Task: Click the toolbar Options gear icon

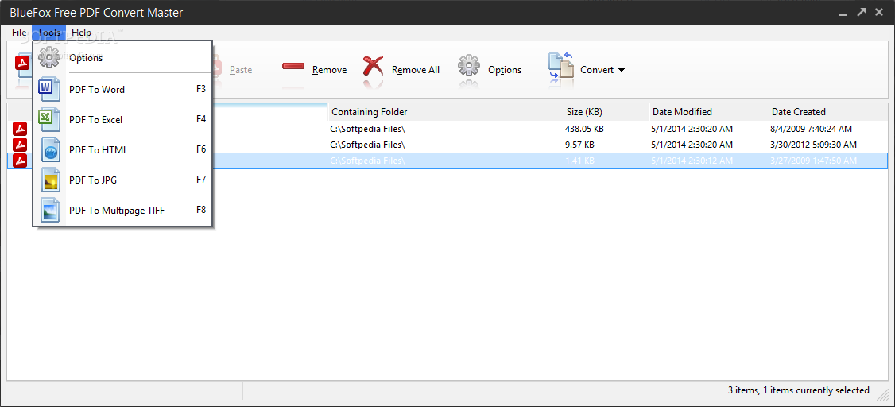Action: (x=469, y=66)
